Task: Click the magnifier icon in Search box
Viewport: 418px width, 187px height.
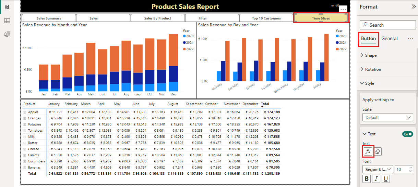Action: [x=365, y=25]
